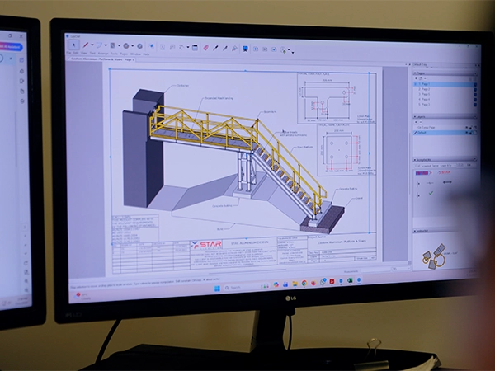
Task: Open Rectangle tool dropdown arrow
Action: click(x=119, y=46)
